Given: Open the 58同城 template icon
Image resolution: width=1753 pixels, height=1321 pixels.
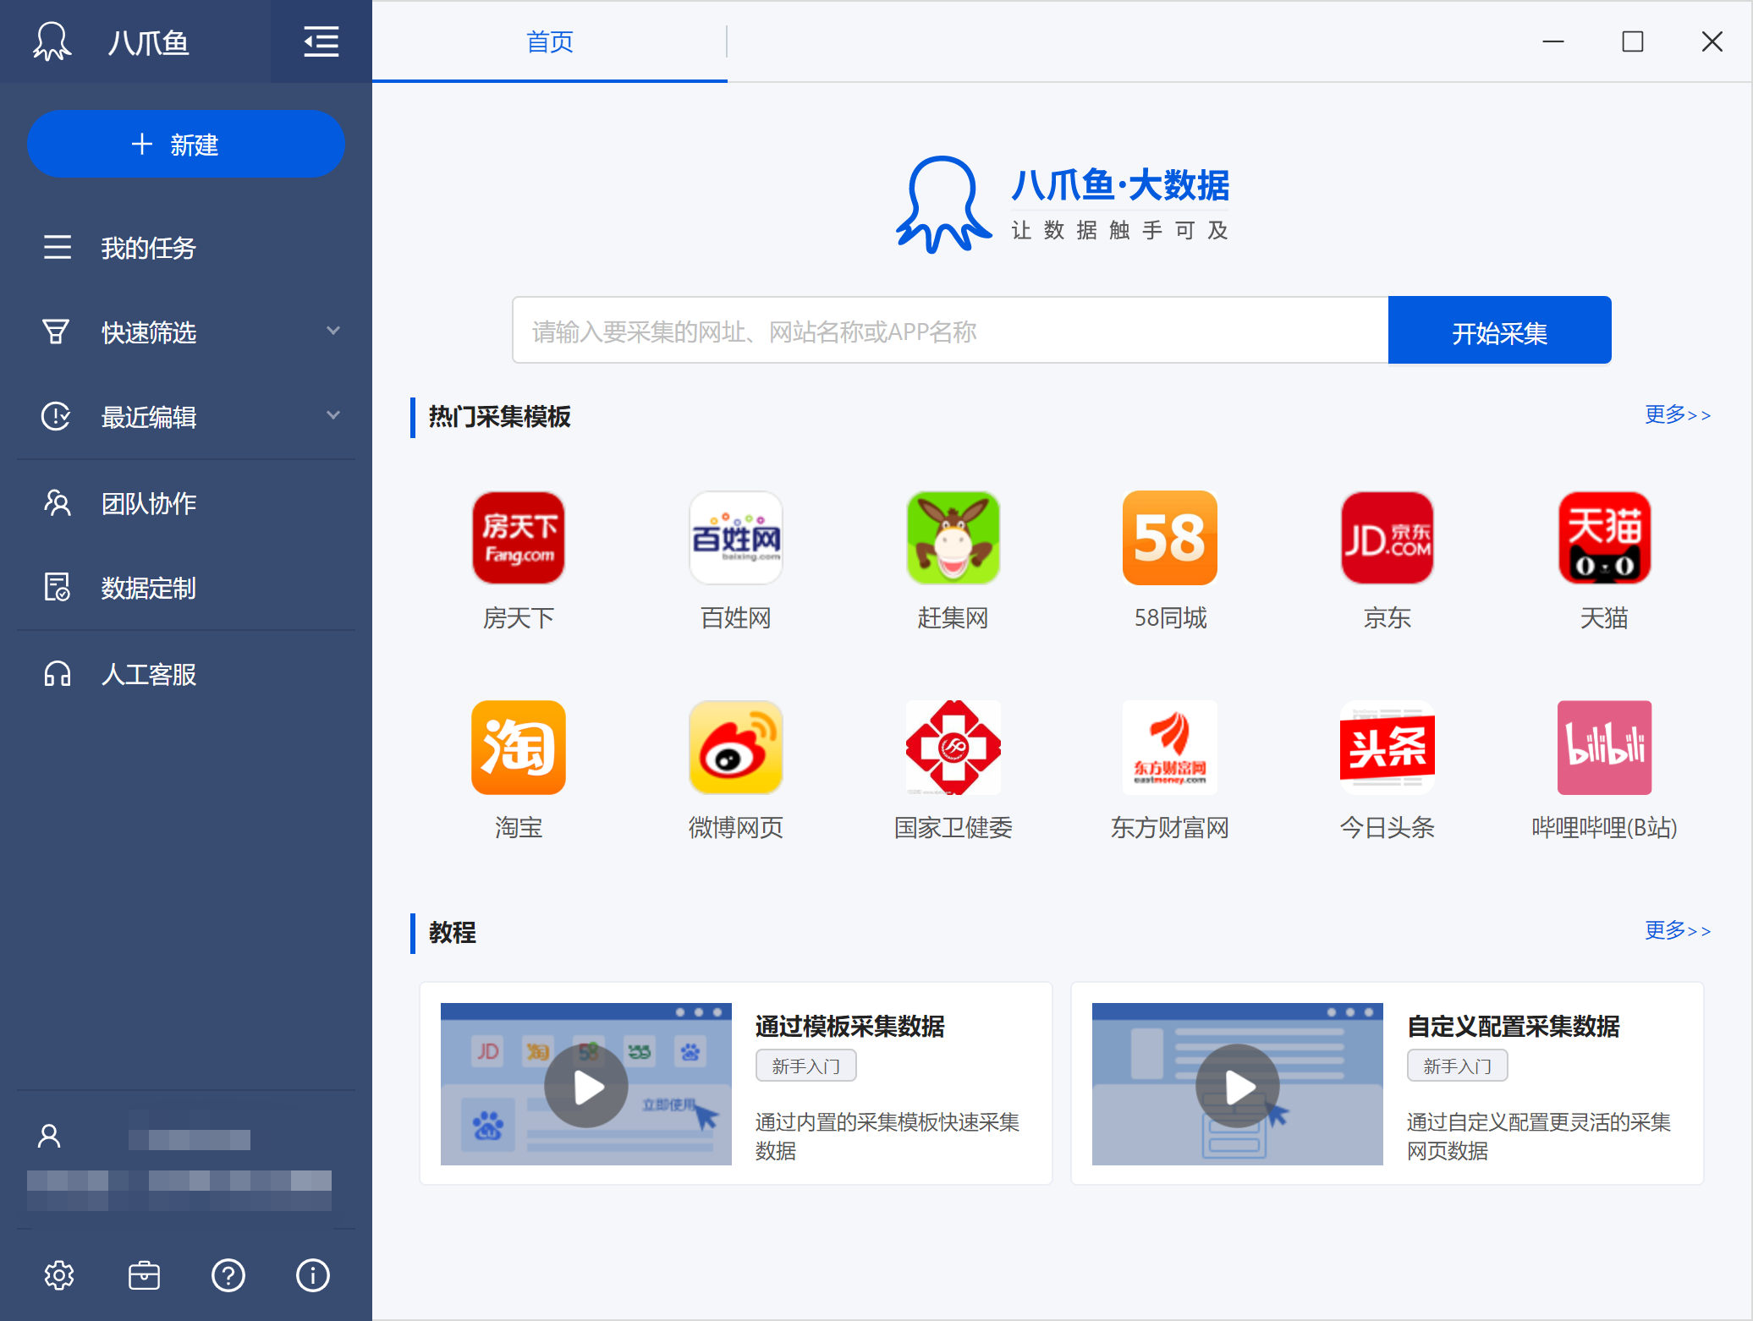Looking at the screenshot, I should 1169,538.
